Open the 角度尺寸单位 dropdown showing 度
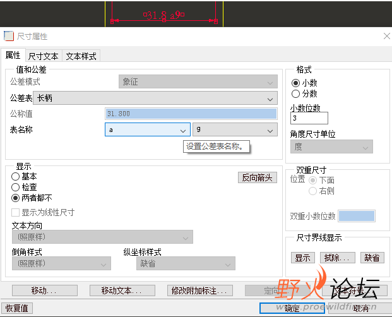The image size is (392, 317). [331, 147]
